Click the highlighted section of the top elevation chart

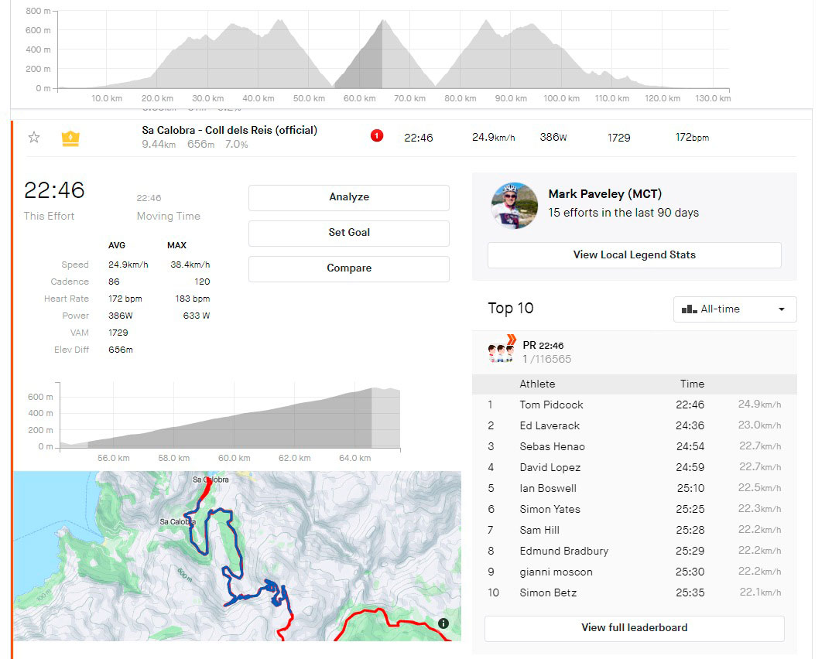point(359,66)
